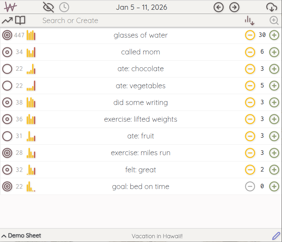Toggle goal circle for ate: fruit
Screen dimensions: 282x242
pos(7,136)
